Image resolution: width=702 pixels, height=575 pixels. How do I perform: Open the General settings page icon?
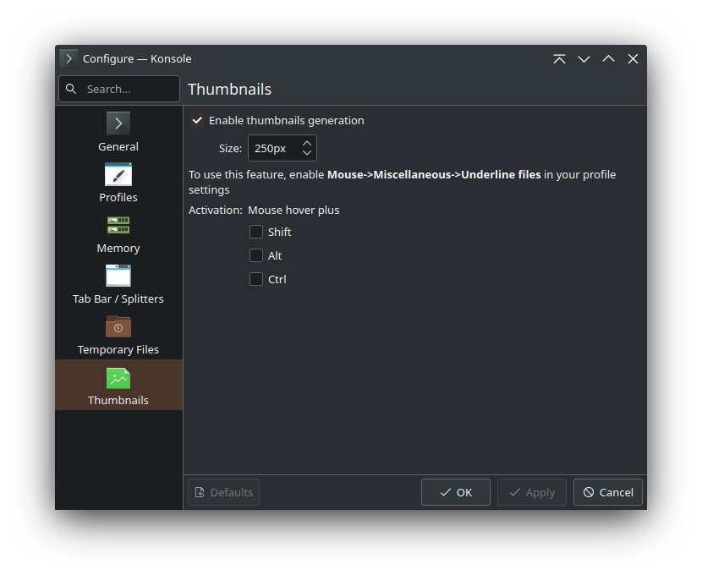click(118, 123)
